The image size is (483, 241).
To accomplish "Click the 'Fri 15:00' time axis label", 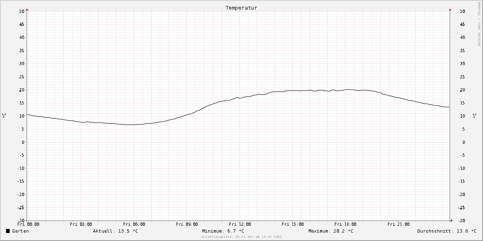I will tap(293, 224).
